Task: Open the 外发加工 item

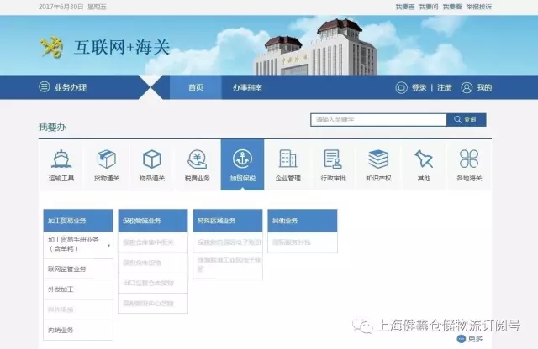Action: (78, 289)
